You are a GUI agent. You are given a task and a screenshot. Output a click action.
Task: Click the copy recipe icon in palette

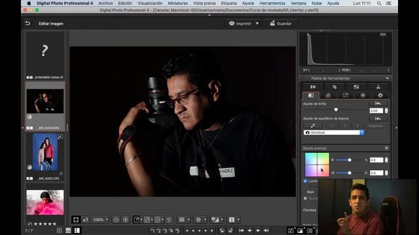click(x=313, y=87)
